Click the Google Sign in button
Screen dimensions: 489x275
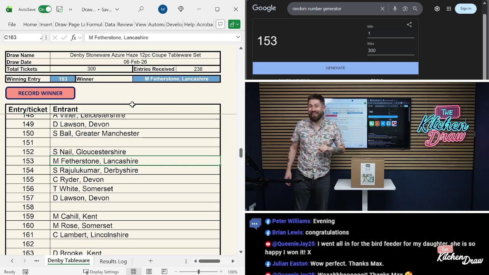[466, 9]
